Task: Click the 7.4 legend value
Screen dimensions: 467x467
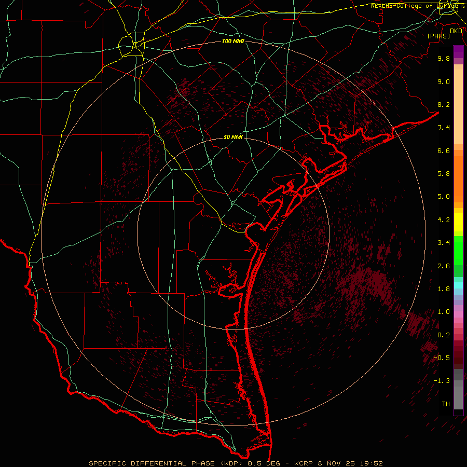Action: 444,128
